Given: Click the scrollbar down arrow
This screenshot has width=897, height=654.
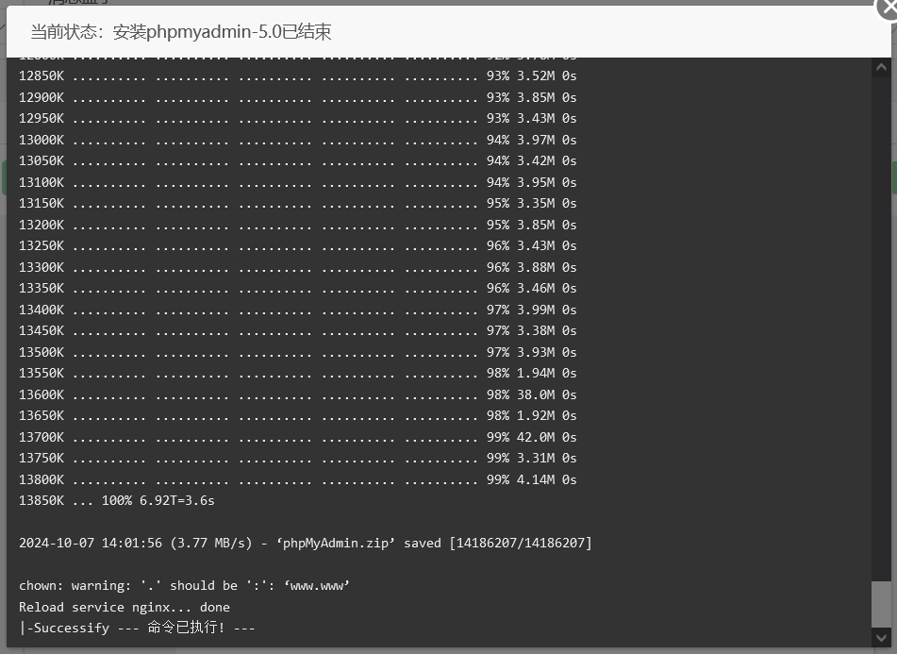Looking at the screenshot, I should [881, 637].
